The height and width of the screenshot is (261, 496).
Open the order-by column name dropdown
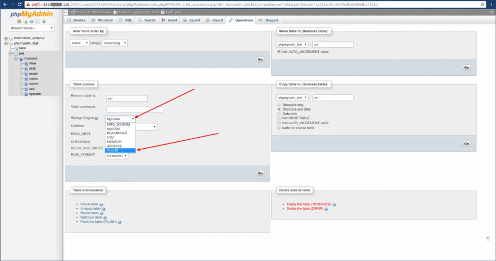pos(79,43)
